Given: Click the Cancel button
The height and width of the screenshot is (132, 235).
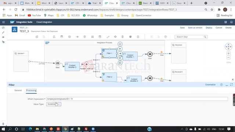Looking at the screenshot, I should point(219,28).
